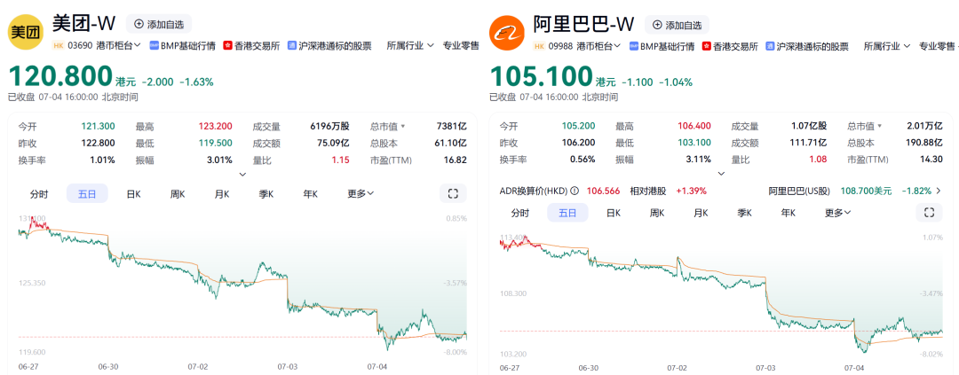Click the 07-03 date on the Meituan chart

coord(287,368)
